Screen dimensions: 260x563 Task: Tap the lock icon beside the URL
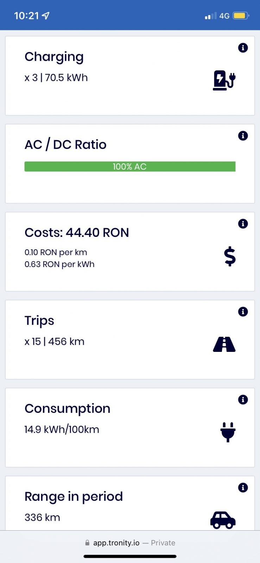(x=87, y=543)
